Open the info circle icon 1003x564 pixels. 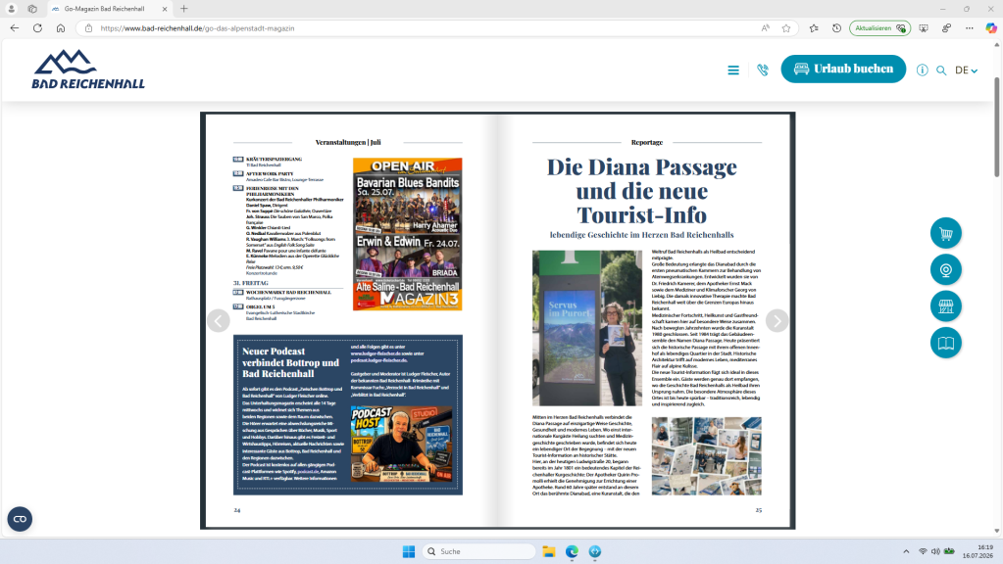(922, 70)
